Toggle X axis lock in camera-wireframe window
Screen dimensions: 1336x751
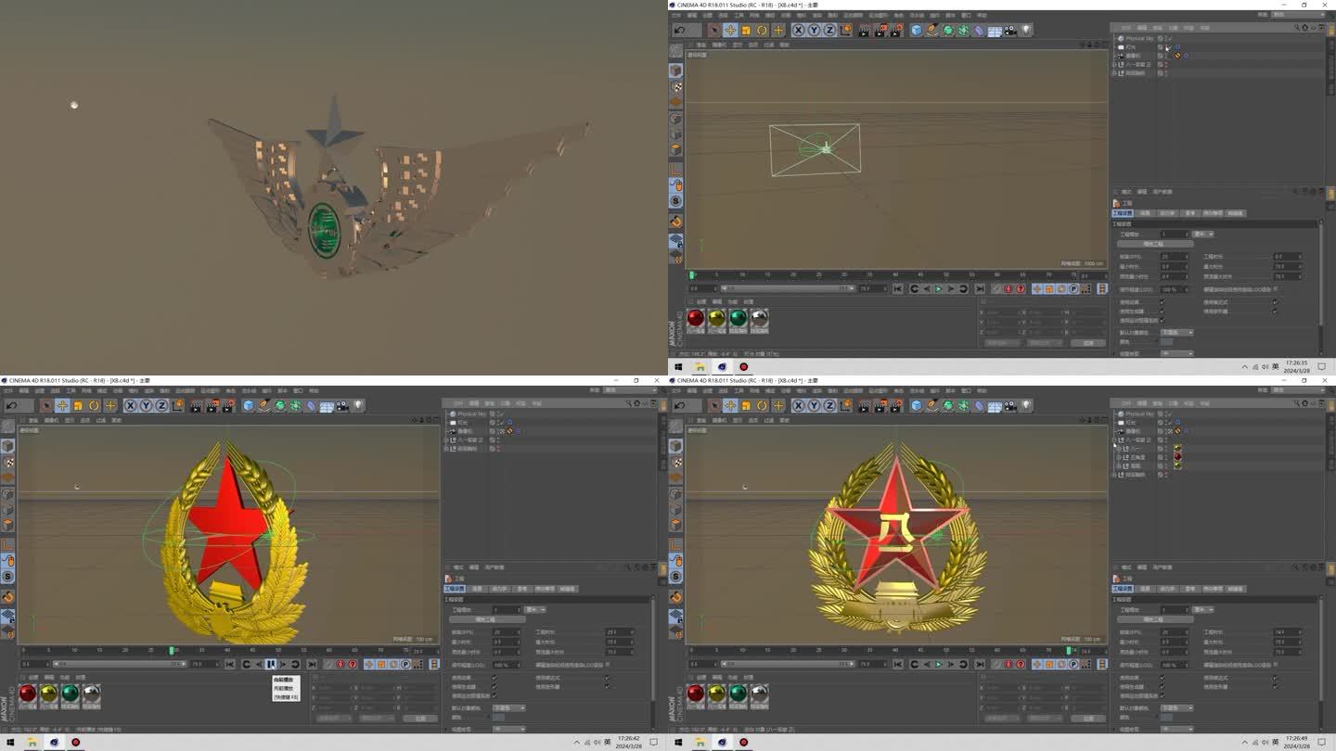point(798,31)
